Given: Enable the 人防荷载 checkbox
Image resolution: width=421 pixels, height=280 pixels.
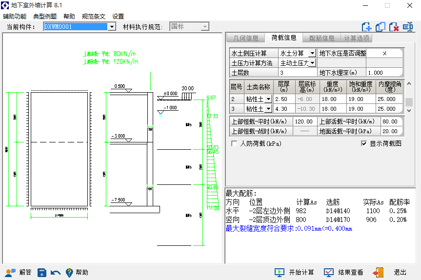Looking at the screenshot, I should pyautogui.click(x=234, y=143).
